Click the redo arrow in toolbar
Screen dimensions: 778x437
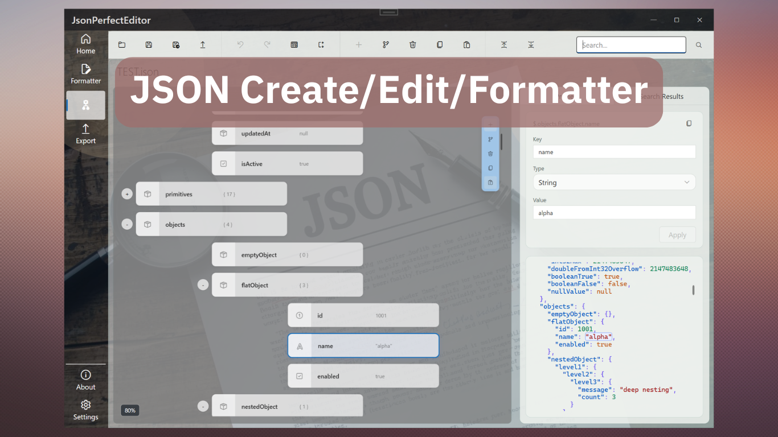267,45
